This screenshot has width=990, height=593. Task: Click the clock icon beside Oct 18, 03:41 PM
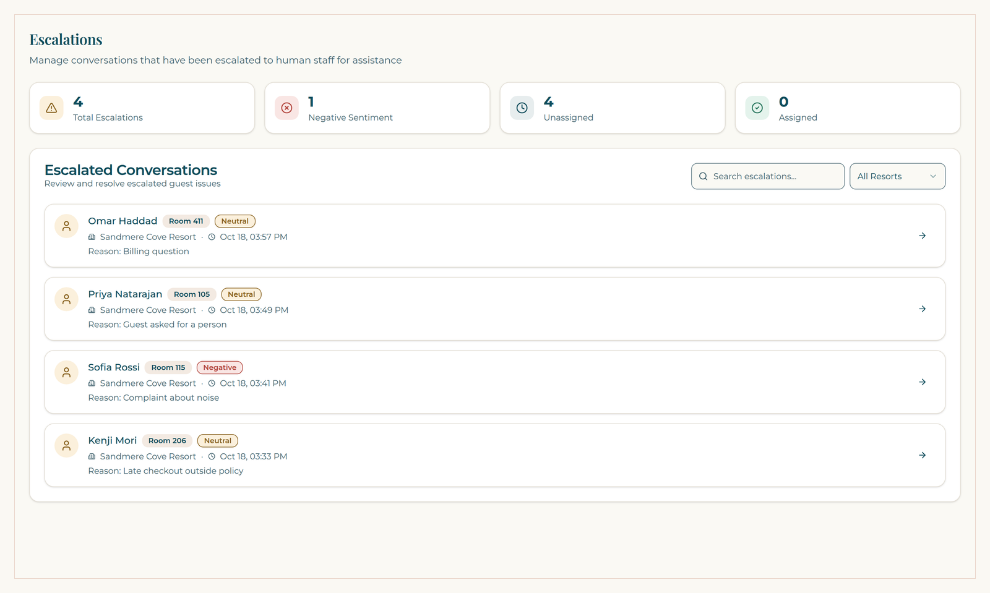[212, 383]
